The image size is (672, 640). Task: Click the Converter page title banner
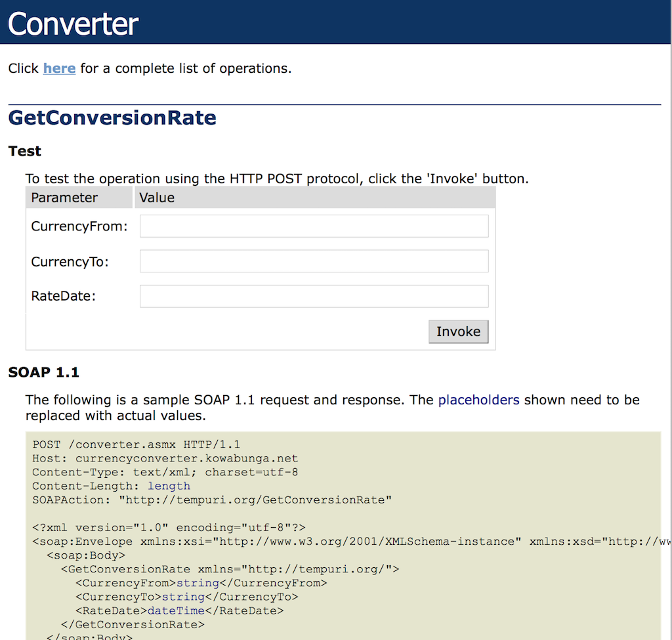[72, 22]
